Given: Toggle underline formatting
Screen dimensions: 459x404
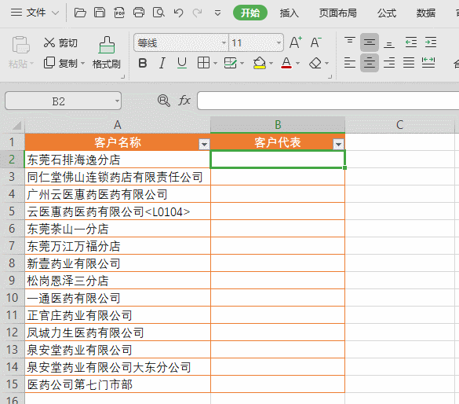Looking at the screenshot, I should pyautogui.click(x=182, y=63).
